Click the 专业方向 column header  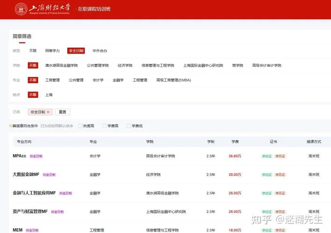[x=24, y=142]
